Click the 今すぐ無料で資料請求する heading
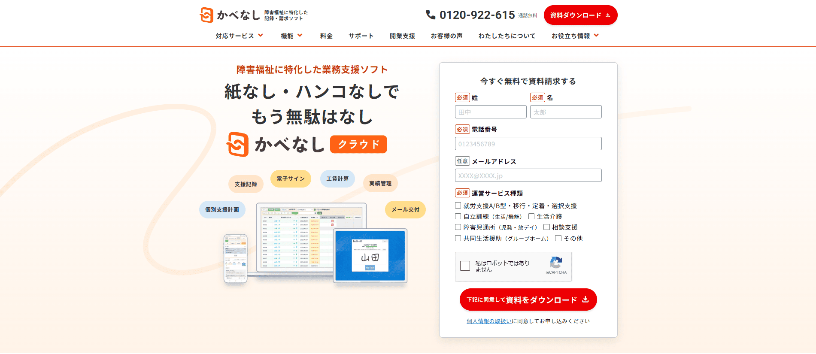816x354 pixels. (528, 81)
